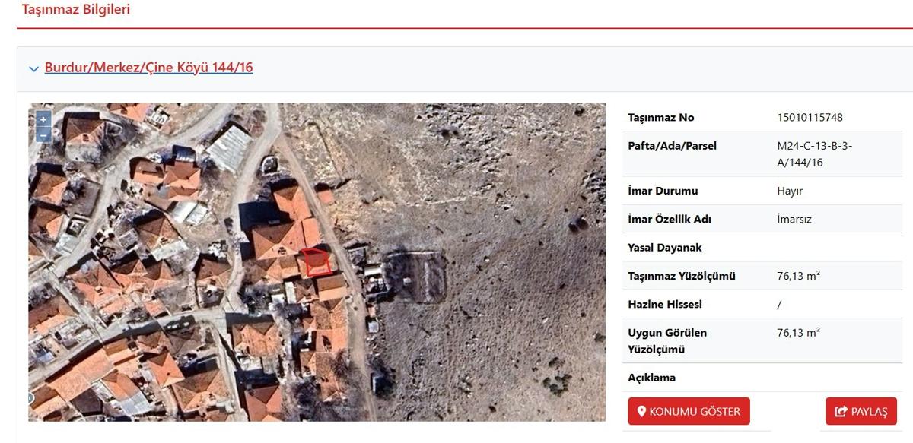
Task: Click the share arrow icon in Paylaş
Action: pos(841,412)
